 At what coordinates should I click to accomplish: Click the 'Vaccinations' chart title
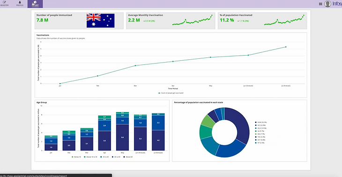coord(43,35)
